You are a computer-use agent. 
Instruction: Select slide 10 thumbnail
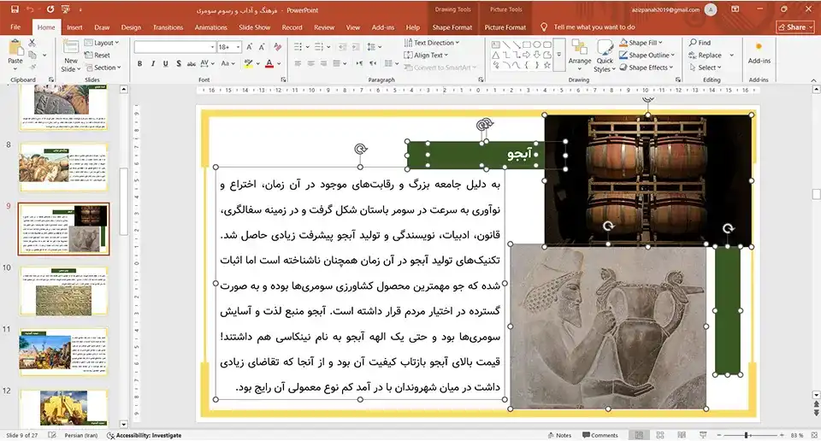[64, 291]
